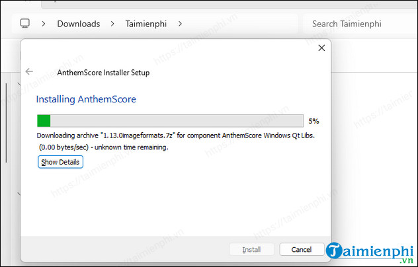Viewport: 418px width, 267px height.
Task: Click the AnthemScore Installer Setup title
Action: [103, 73]
